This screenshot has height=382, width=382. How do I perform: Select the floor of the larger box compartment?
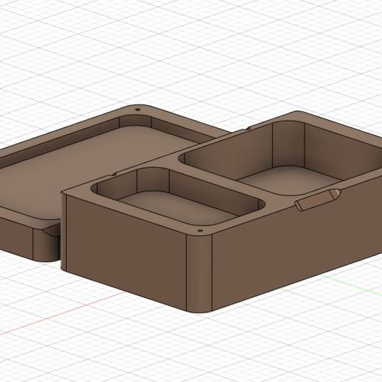(291, 181)
